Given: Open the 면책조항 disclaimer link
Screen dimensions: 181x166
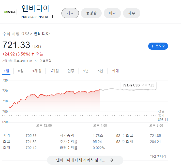Looking at the screenshot, I should click(x=45, y=61).
